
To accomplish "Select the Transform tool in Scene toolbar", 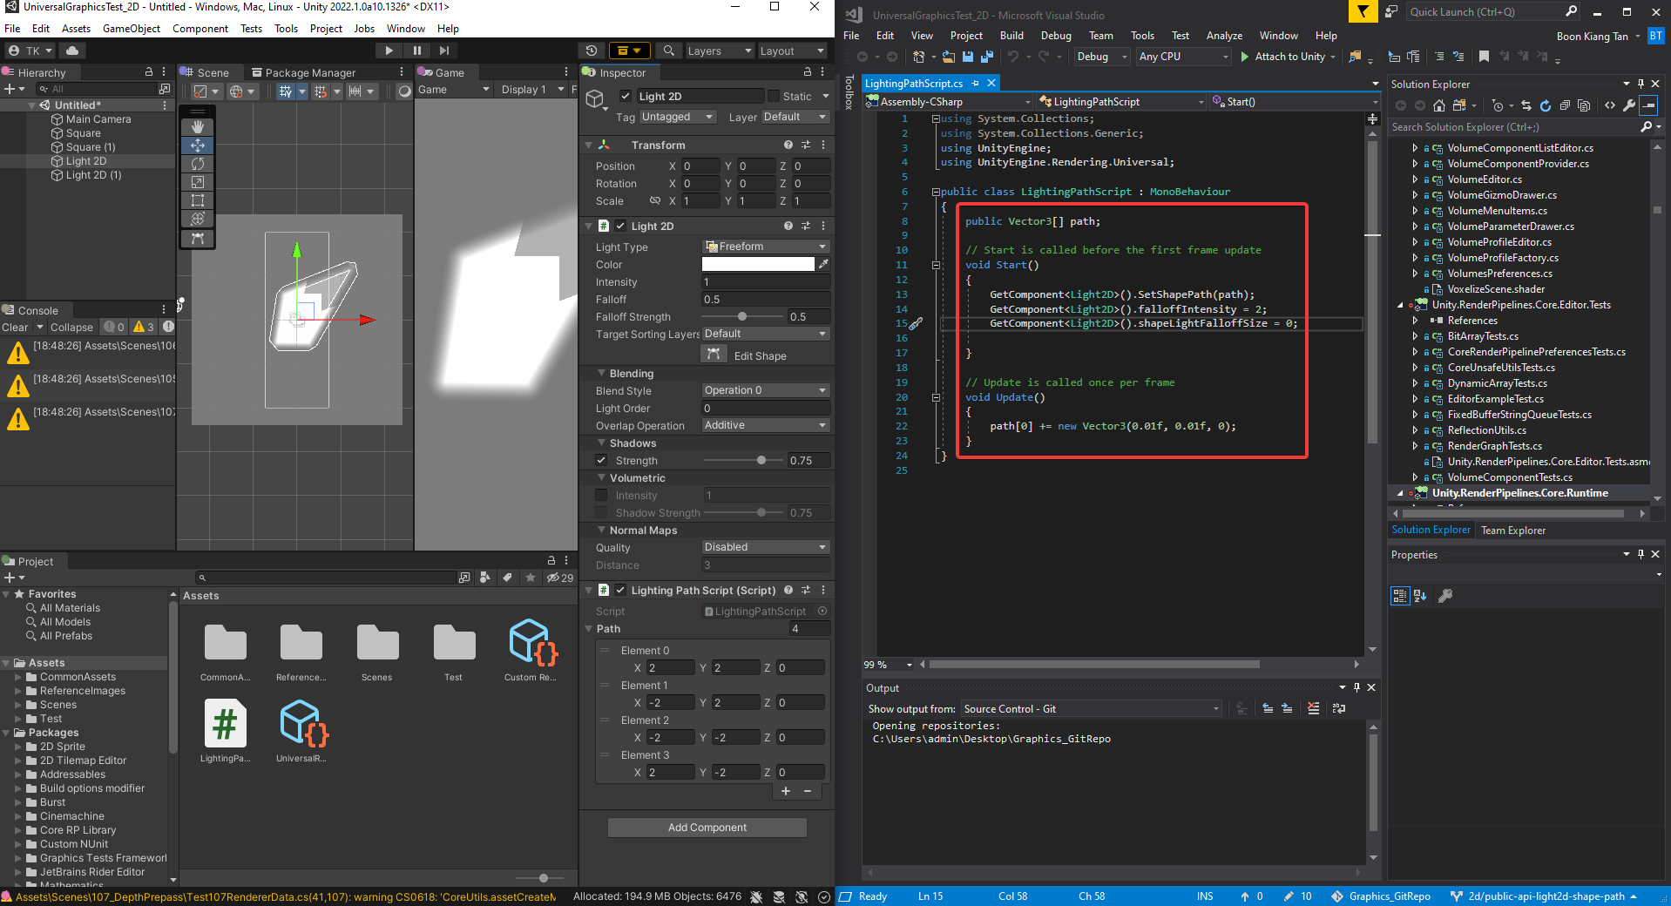I will (x=198, y=219).
